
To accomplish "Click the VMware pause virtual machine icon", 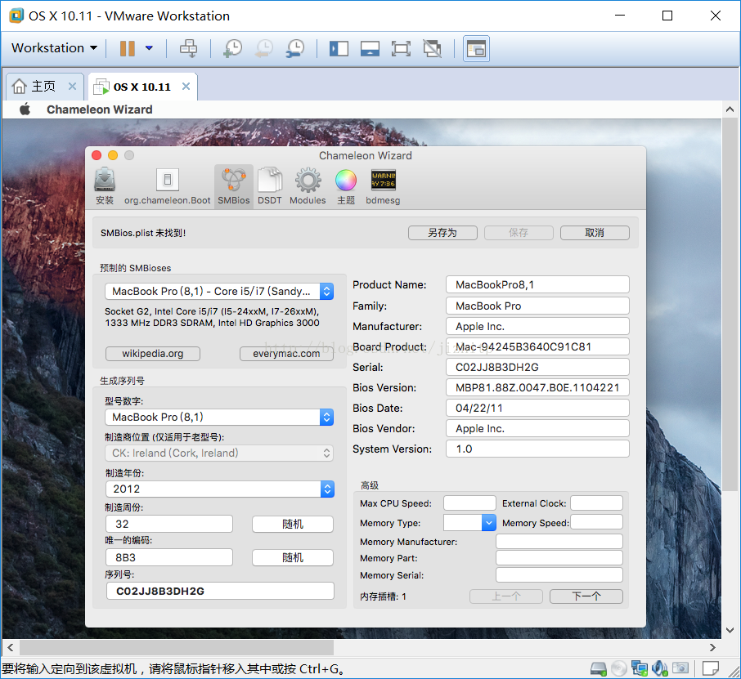I will coord(127,48).
